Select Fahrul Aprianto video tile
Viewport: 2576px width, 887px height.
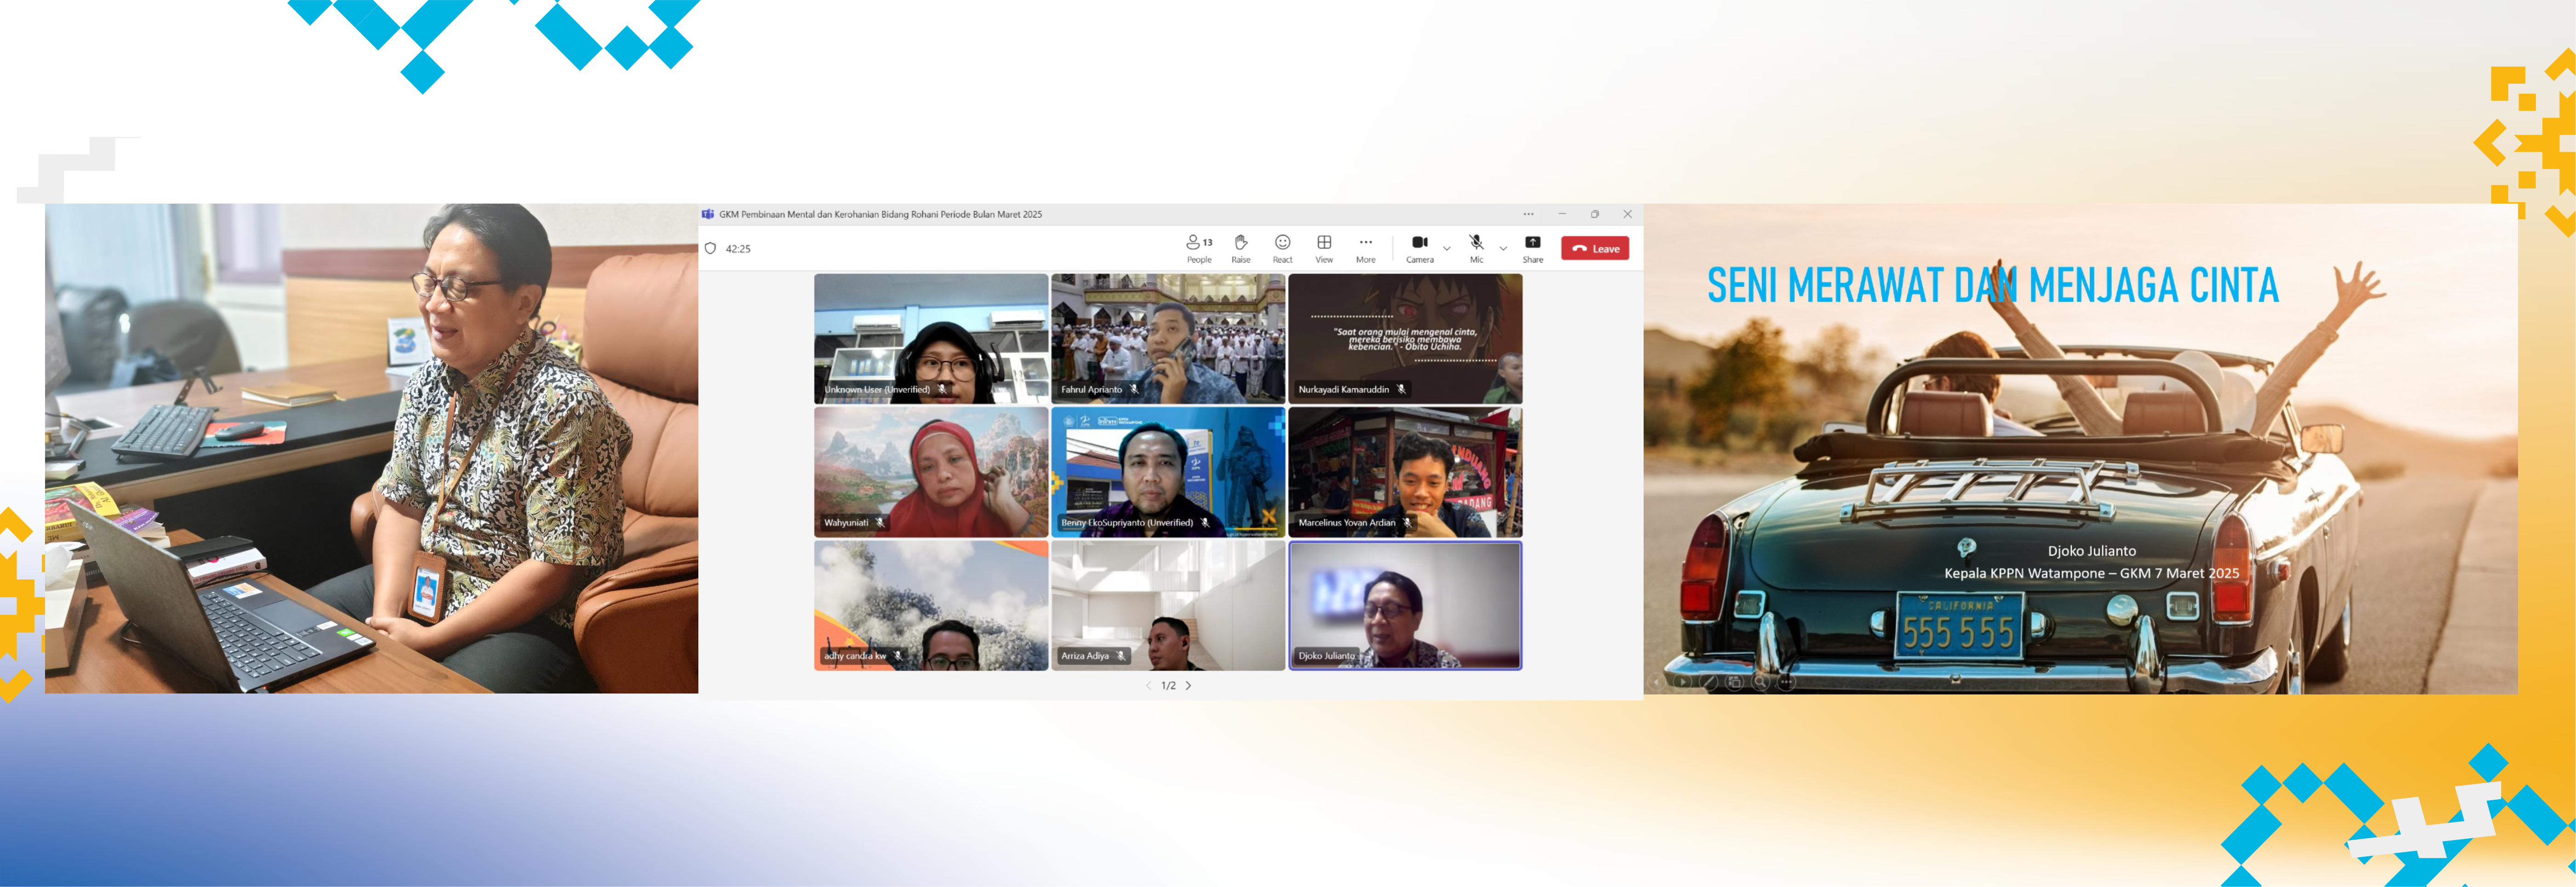[x=1168, y=339]
